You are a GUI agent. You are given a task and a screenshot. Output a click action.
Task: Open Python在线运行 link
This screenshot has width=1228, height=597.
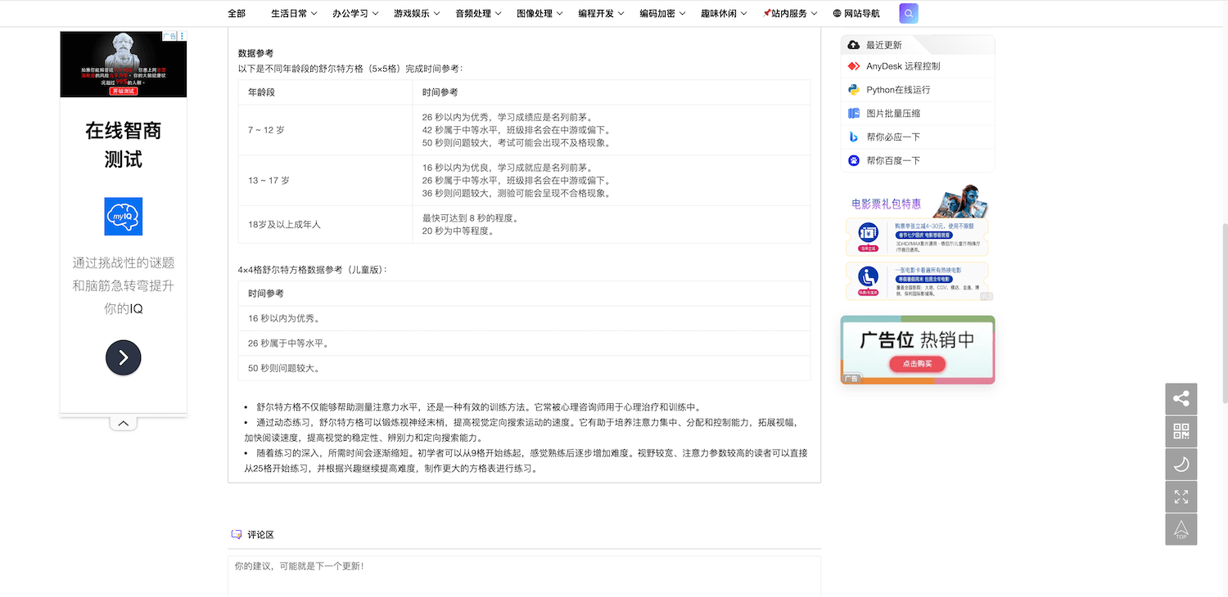(897, 90)
